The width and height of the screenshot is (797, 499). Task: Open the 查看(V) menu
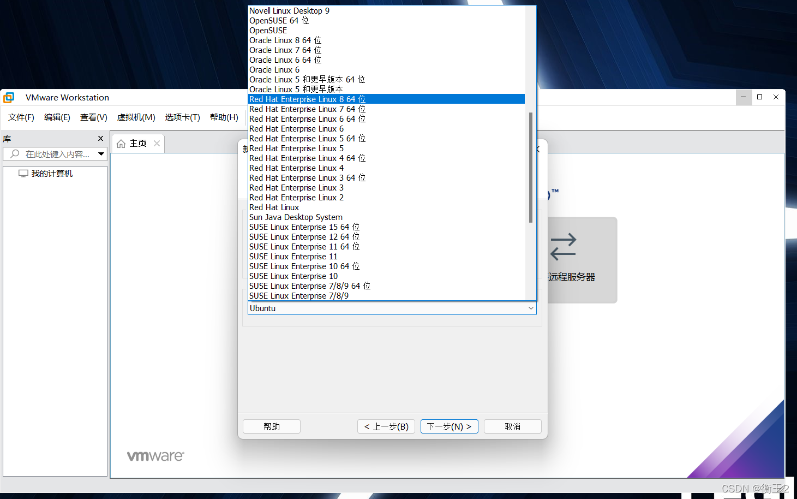click(x=94, y=117)
